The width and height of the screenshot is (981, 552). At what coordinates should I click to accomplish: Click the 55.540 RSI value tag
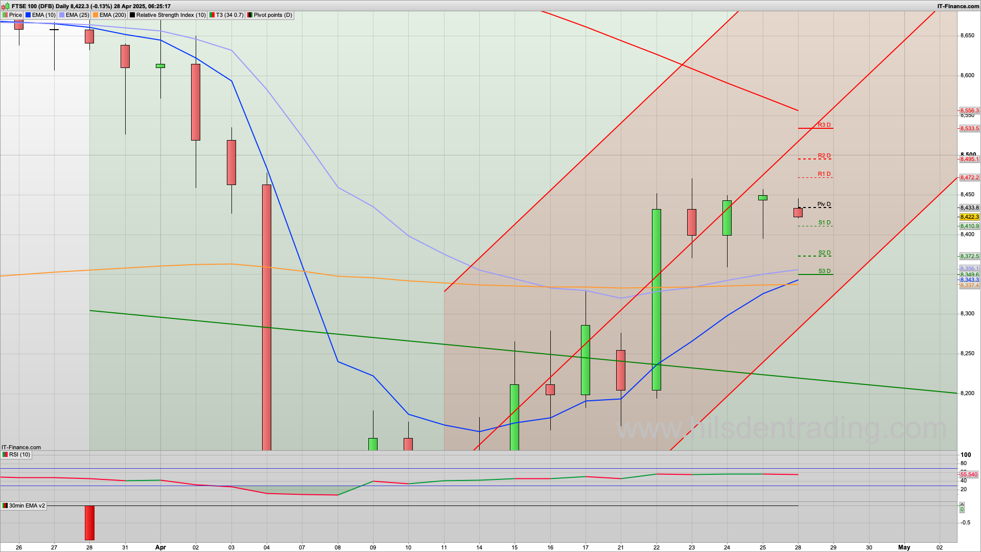(969, 474)
